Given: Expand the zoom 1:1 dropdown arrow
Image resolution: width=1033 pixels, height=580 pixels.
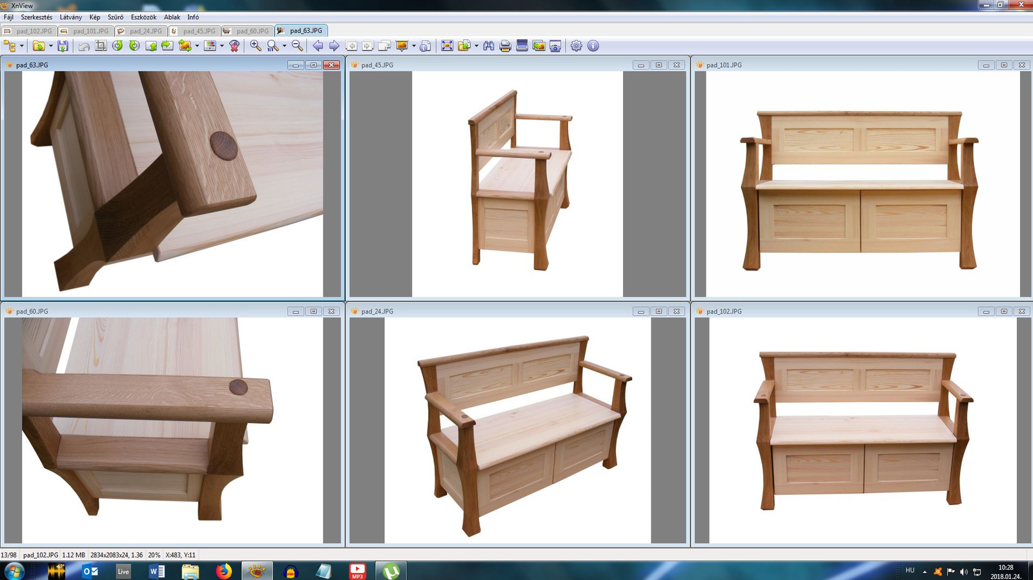Looking at the screenshot, I should pos(284,46).
